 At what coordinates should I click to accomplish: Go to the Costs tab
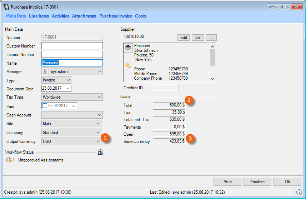pyautogui.click(x=141, y=16)
